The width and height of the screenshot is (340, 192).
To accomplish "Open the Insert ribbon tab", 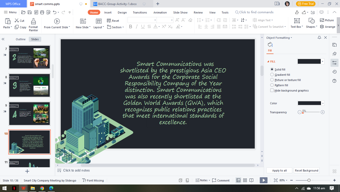I will click(108, 12).
